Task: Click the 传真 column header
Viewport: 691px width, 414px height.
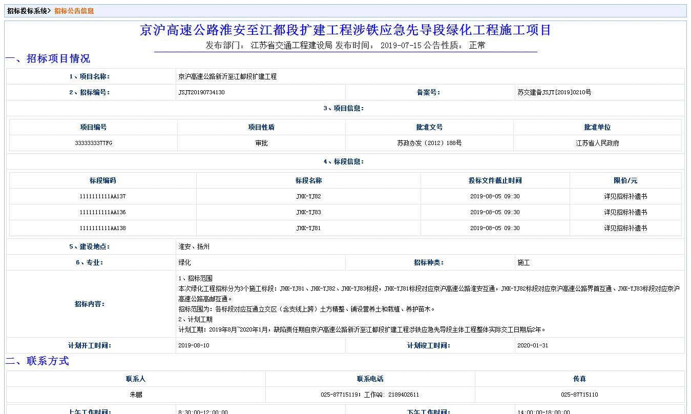Action: [x=579, y=379]
